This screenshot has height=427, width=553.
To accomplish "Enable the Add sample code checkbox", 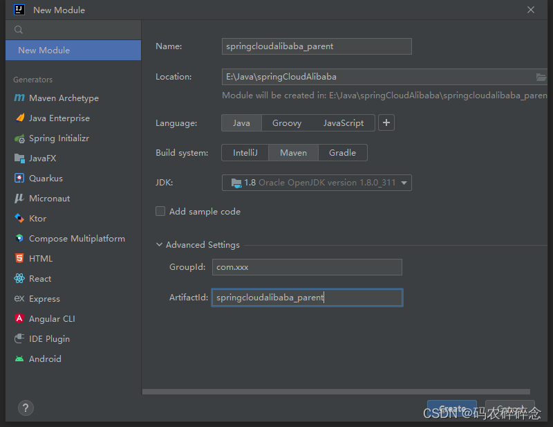I will (160, 211).
